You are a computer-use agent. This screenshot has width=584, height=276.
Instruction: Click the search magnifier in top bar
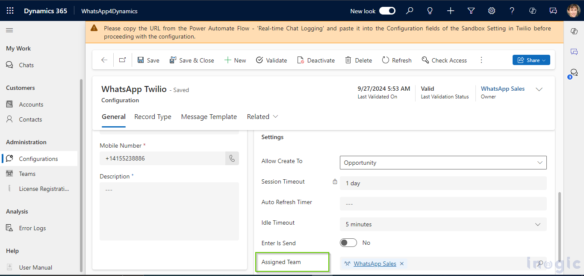410,11
